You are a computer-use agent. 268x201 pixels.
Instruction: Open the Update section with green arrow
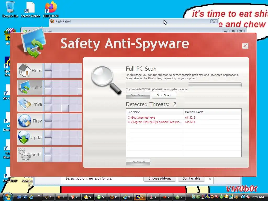point(30,138)
